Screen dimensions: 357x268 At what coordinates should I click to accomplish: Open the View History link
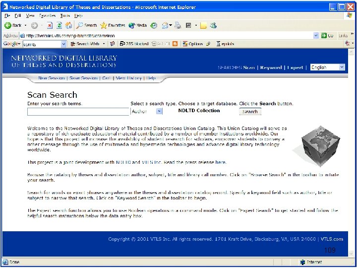point(128,78)
